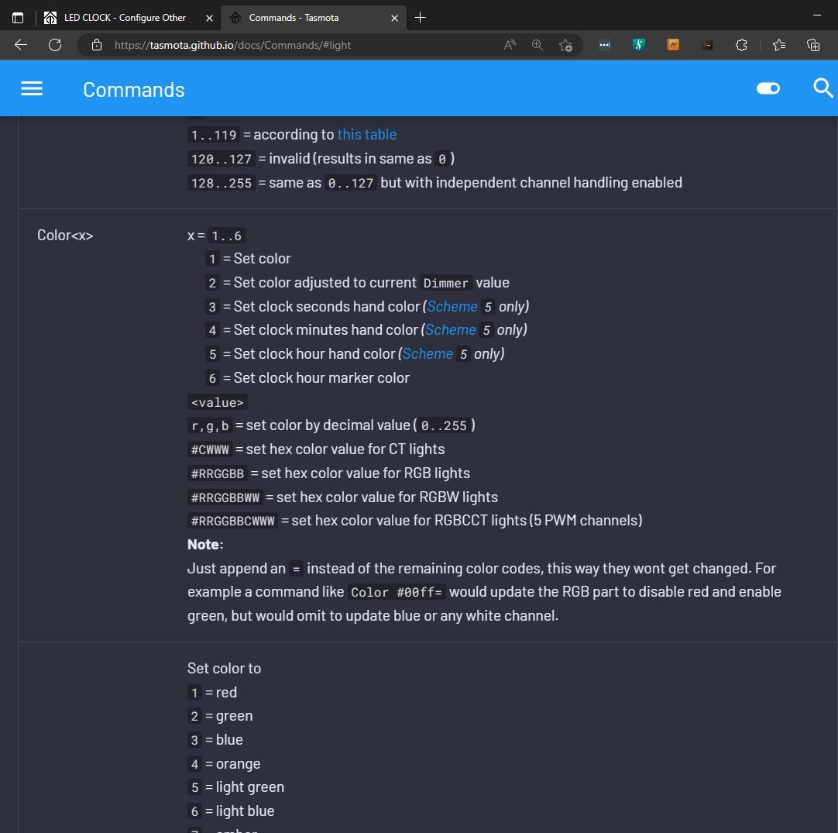The width and height of the screenshot is (838, 833).
Task: Click the Scheme link for hour hand
Action: (428, 353)
